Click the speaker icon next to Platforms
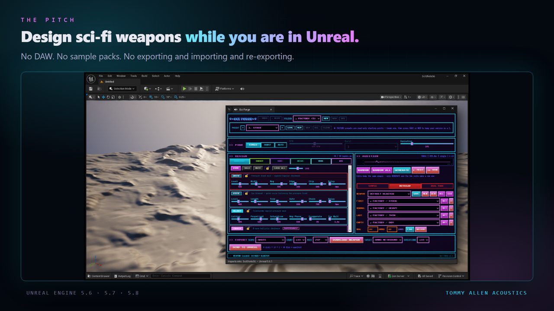The width and height of the screenshot is (554, 311). tap(242, 89)
